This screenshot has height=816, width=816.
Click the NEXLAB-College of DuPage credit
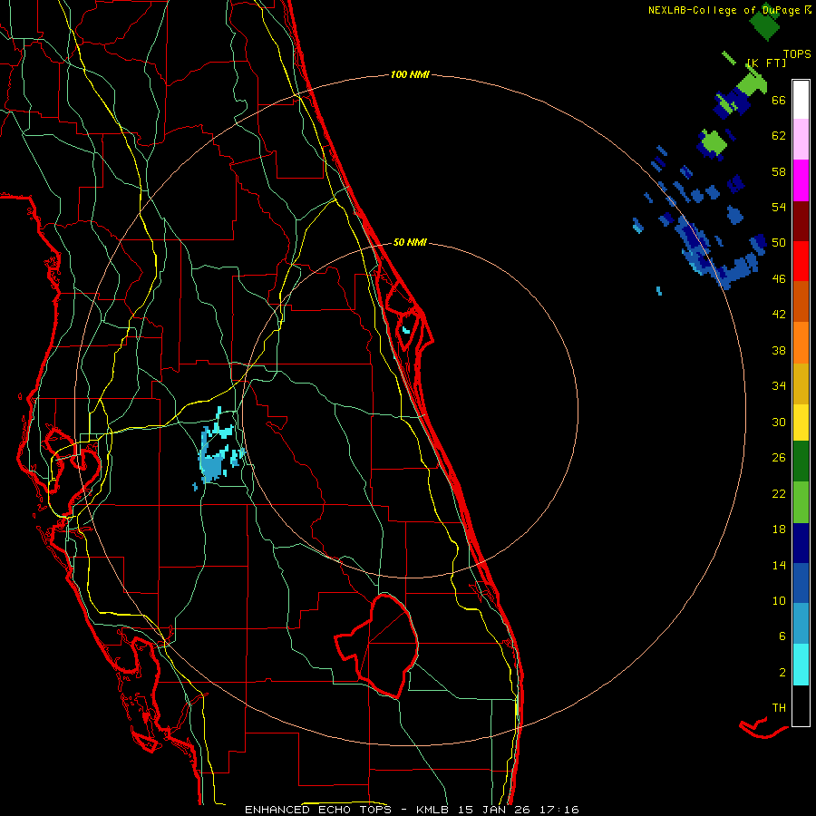(729, 10)
